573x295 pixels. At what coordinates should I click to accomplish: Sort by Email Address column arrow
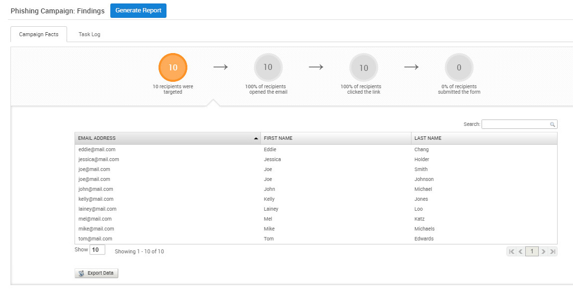pyautogui.click(x=256, y=138)
